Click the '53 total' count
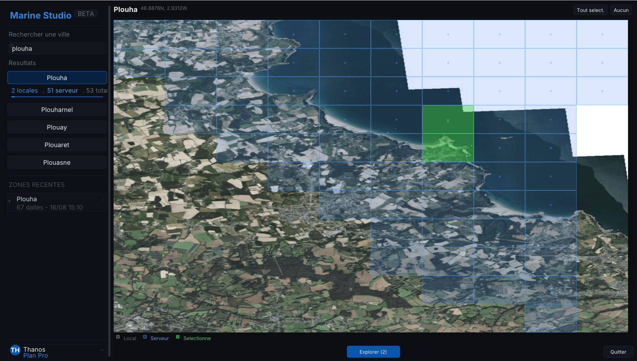The height and width of the screenshot is (361, 637). (97, 90)
